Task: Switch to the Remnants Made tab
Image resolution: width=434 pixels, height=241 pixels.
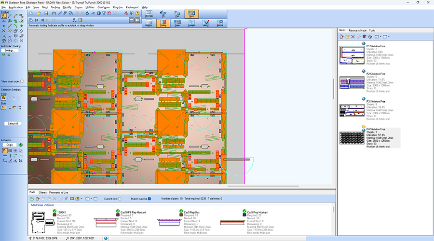Action: [x=358, y=30]
